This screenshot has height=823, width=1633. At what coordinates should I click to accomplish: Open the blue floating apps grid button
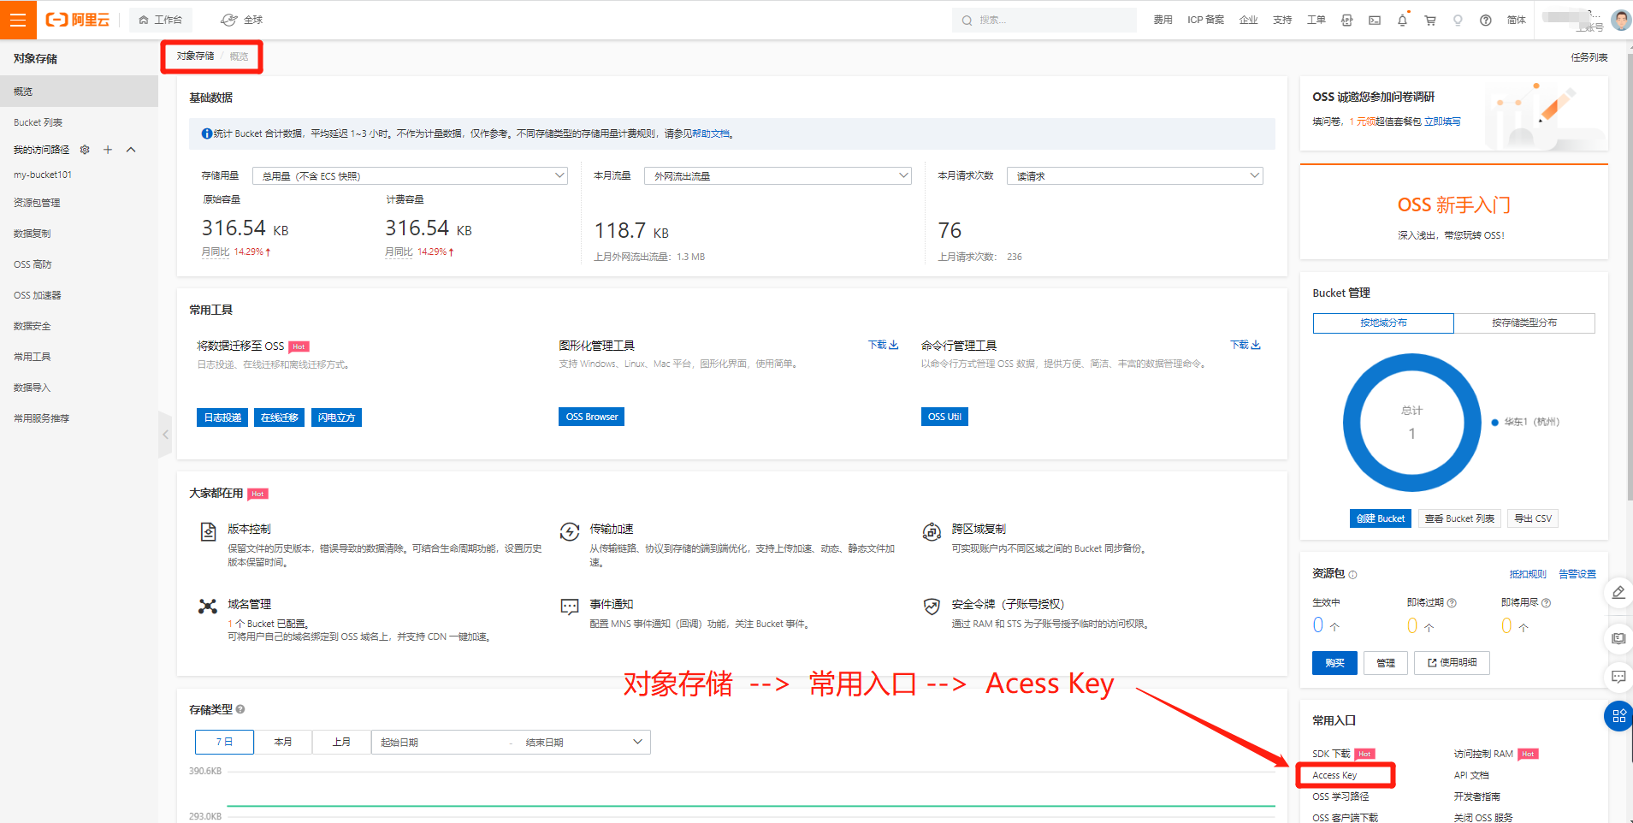[x=1618, y=717]
